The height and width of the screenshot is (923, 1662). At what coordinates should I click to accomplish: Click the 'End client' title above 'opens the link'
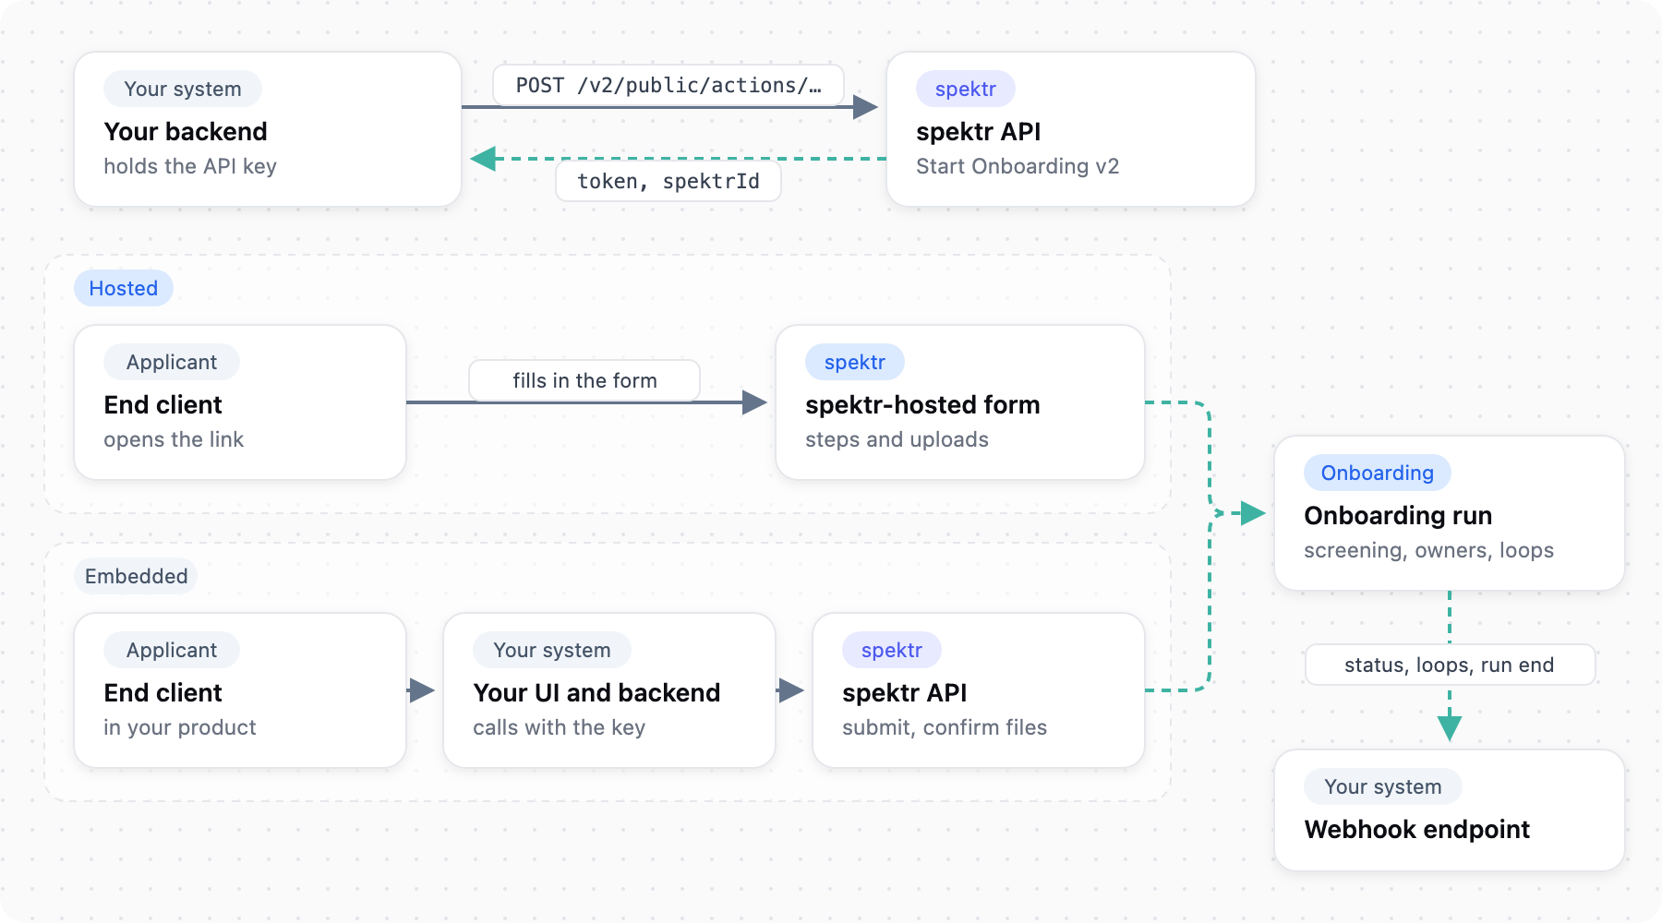[163, 404]
